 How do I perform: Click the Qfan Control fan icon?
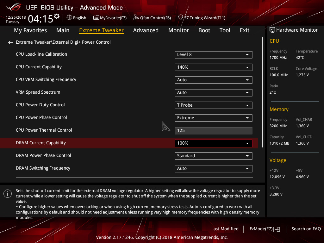pyautogui.click(x=136, y=18)
